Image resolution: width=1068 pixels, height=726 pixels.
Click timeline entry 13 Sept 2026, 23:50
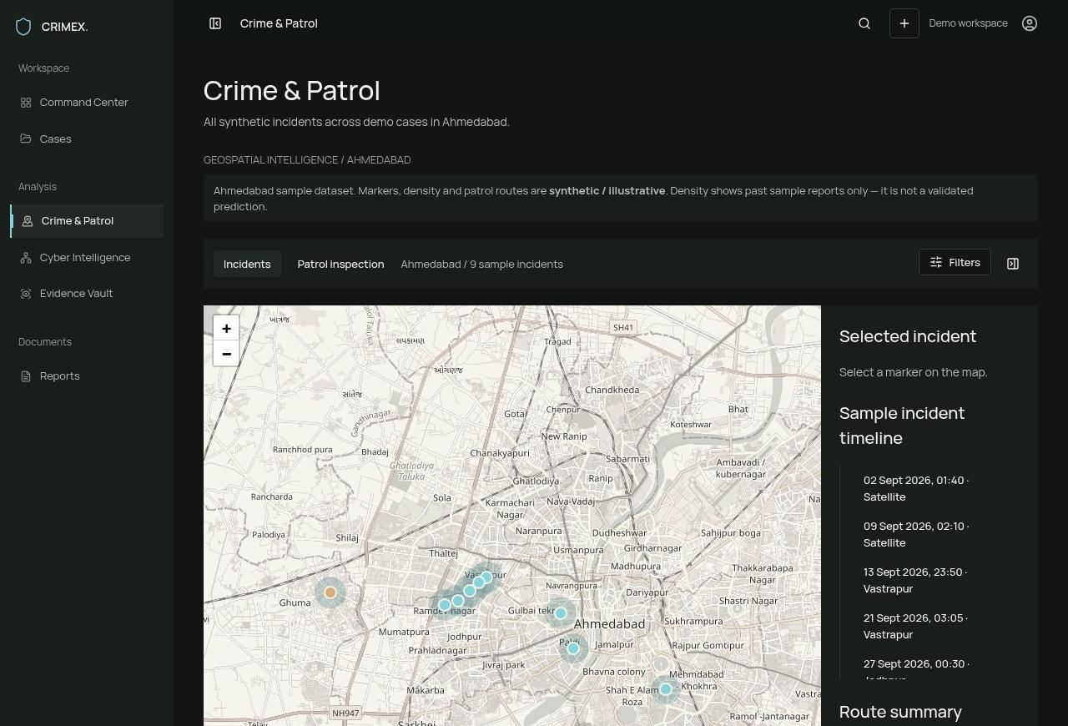(x=915, y=580)
